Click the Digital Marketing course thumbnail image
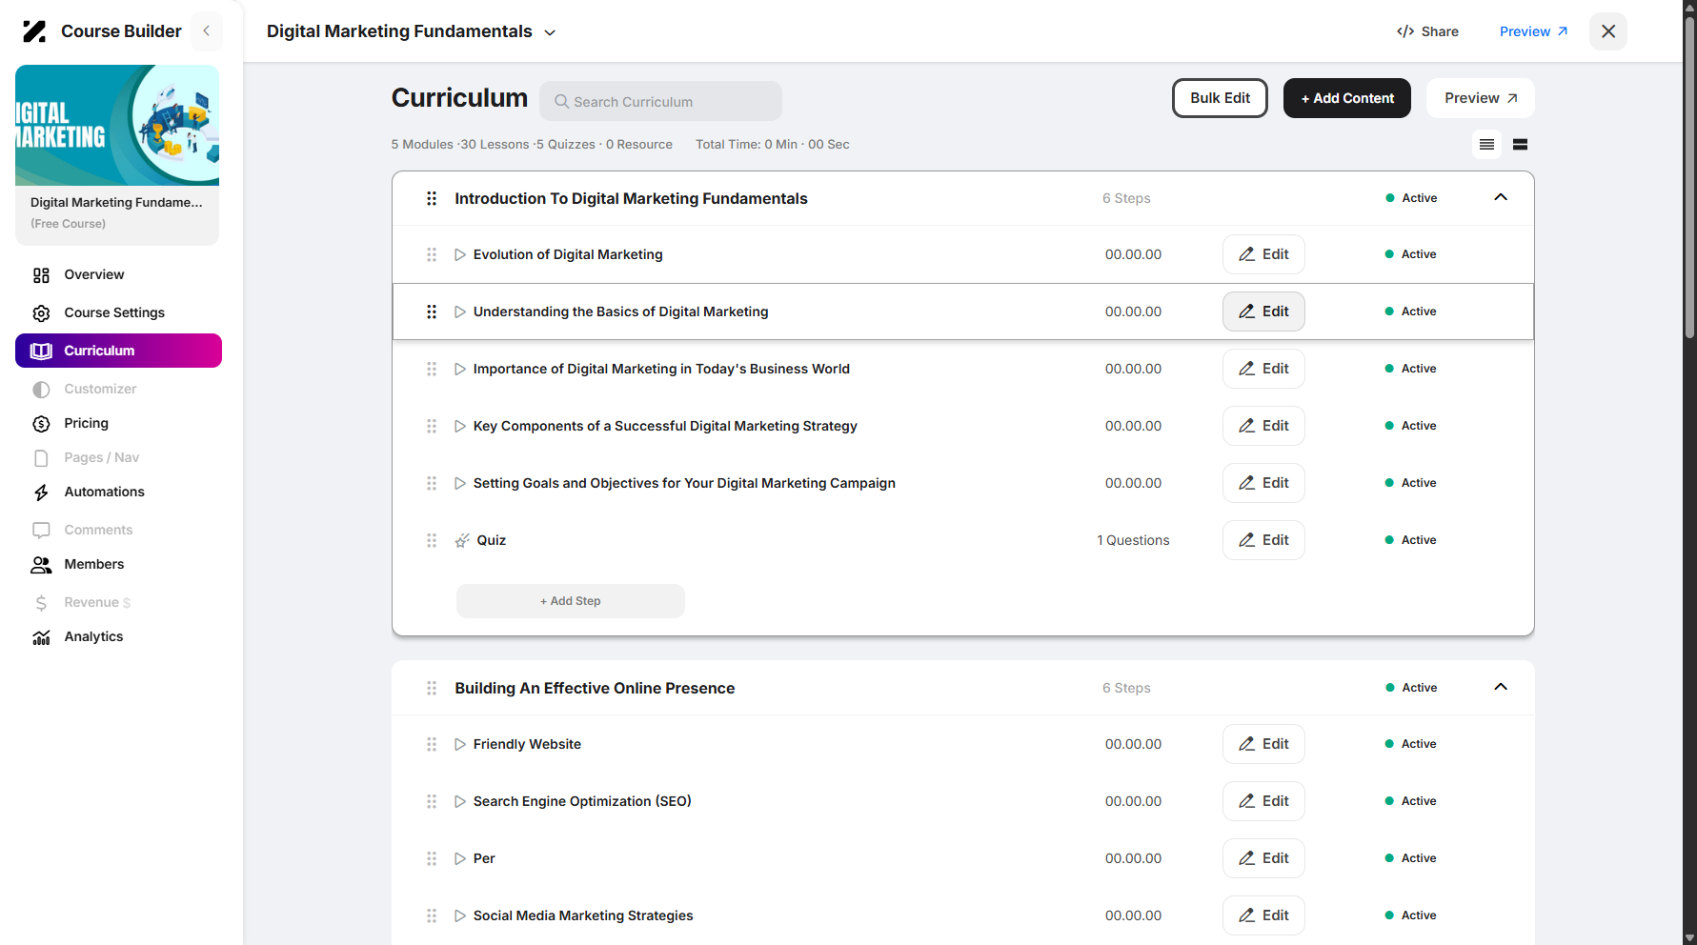1697x945 pixels. point(117,125)
